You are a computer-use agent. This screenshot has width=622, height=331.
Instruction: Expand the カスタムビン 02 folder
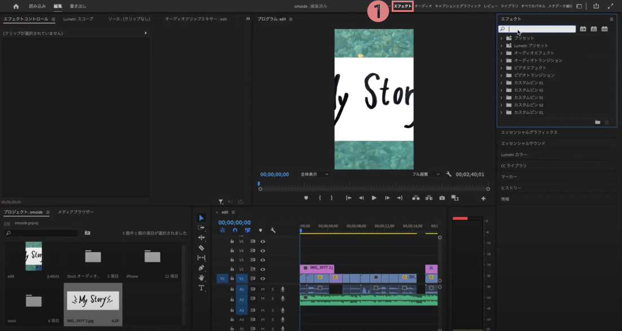coord(501,105)
